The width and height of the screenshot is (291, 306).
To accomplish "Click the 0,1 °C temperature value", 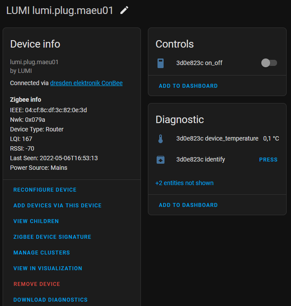I will pyautogui.click(x=271, y=138).
